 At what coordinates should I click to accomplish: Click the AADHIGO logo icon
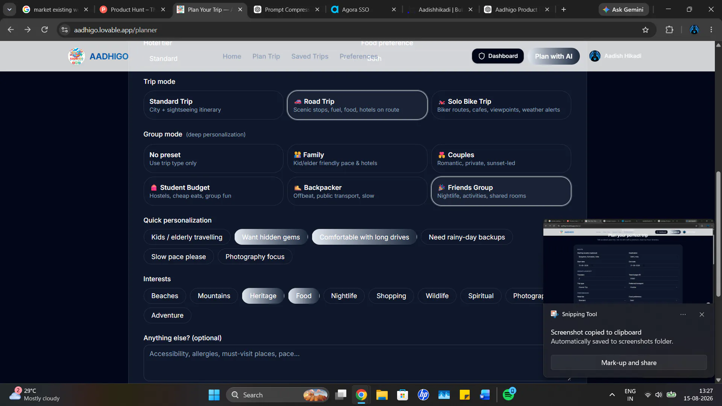[76, 56]
